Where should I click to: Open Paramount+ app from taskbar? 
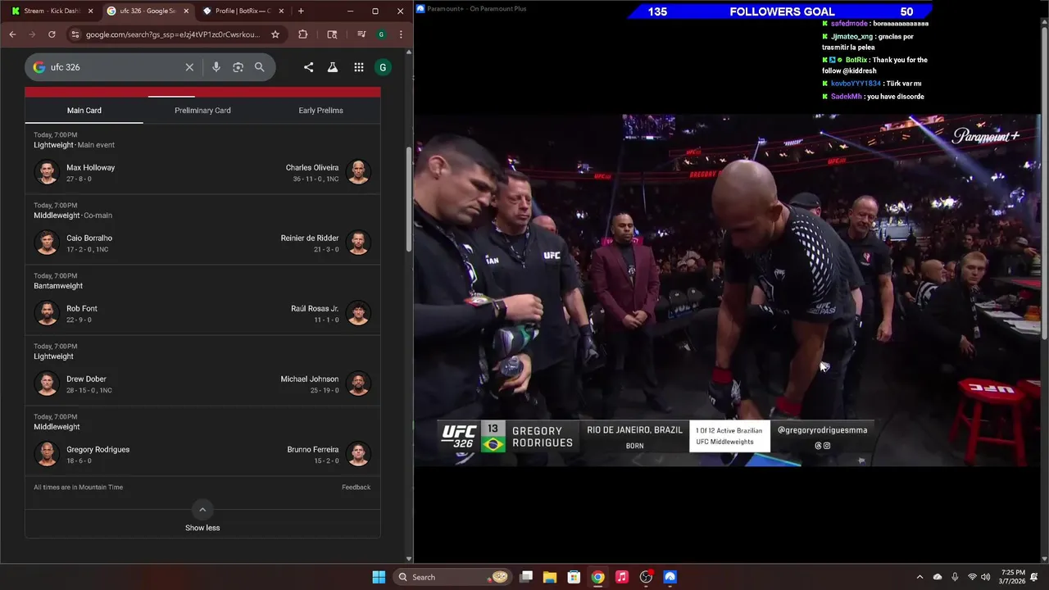tap(670, 577)
